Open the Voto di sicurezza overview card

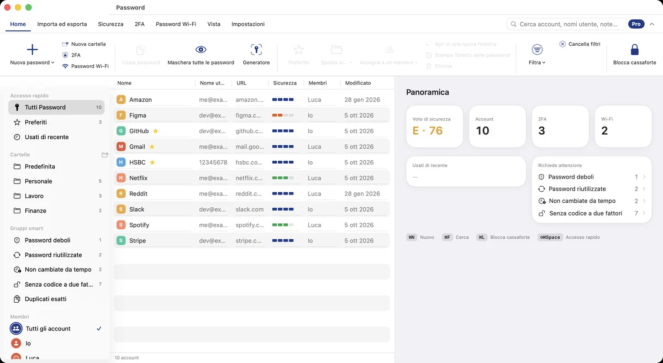[x=435, y=128]
